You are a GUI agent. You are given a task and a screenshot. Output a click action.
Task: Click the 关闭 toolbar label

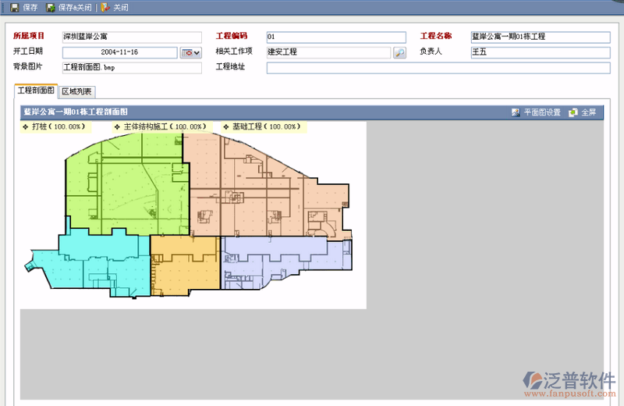tap(121, 8)
